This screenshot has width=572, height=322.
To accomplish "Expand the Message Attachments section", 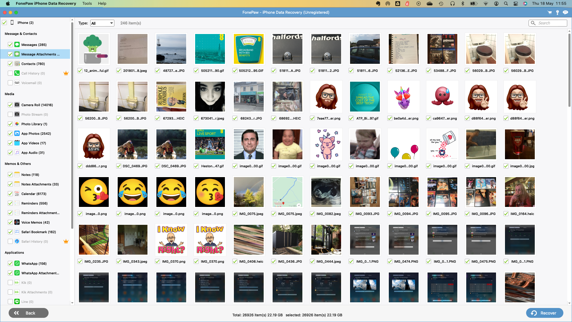I will coord(40,54).
